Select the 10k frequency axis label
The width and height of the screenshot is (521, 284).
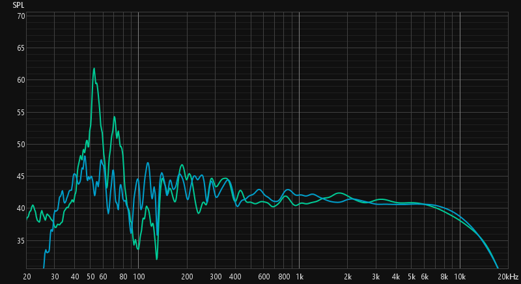click(x=460, y=277)
